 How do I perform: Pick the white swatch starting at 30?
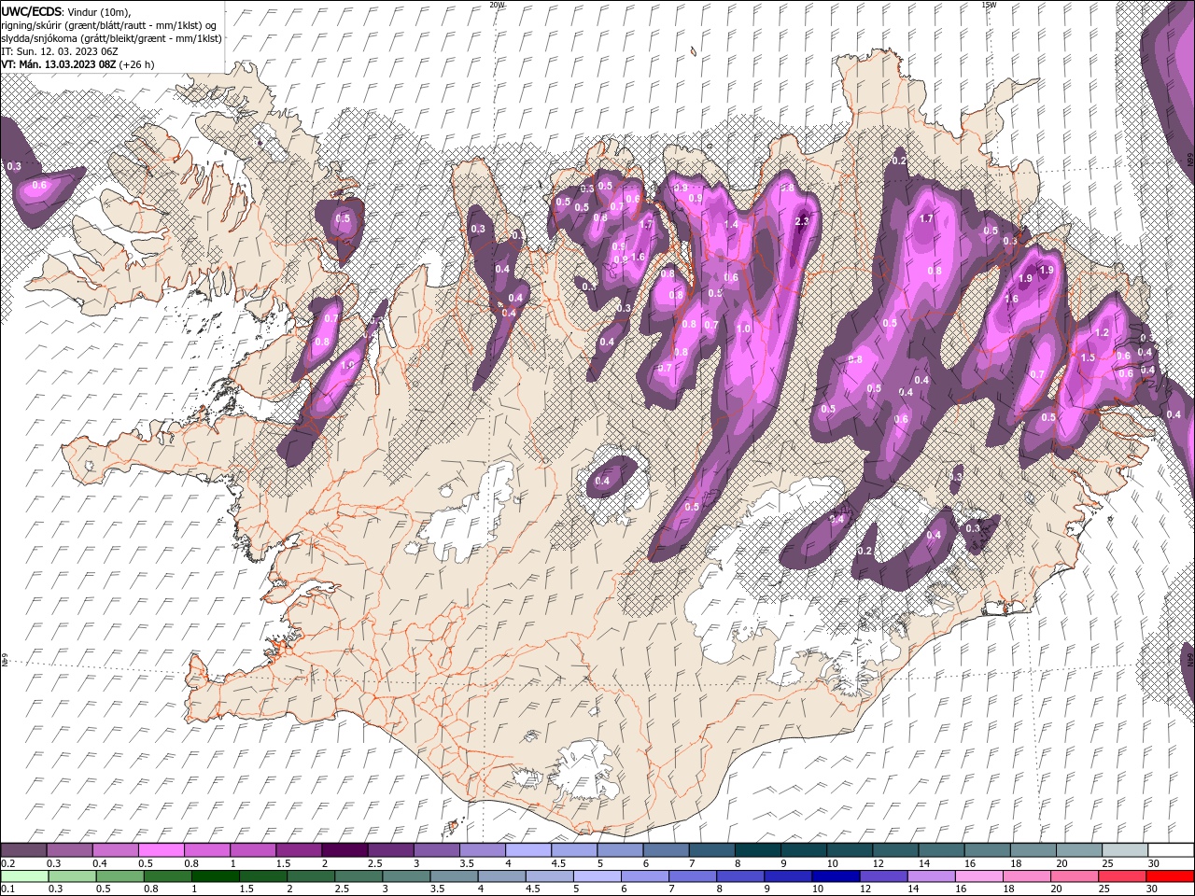click(1170, 850)
